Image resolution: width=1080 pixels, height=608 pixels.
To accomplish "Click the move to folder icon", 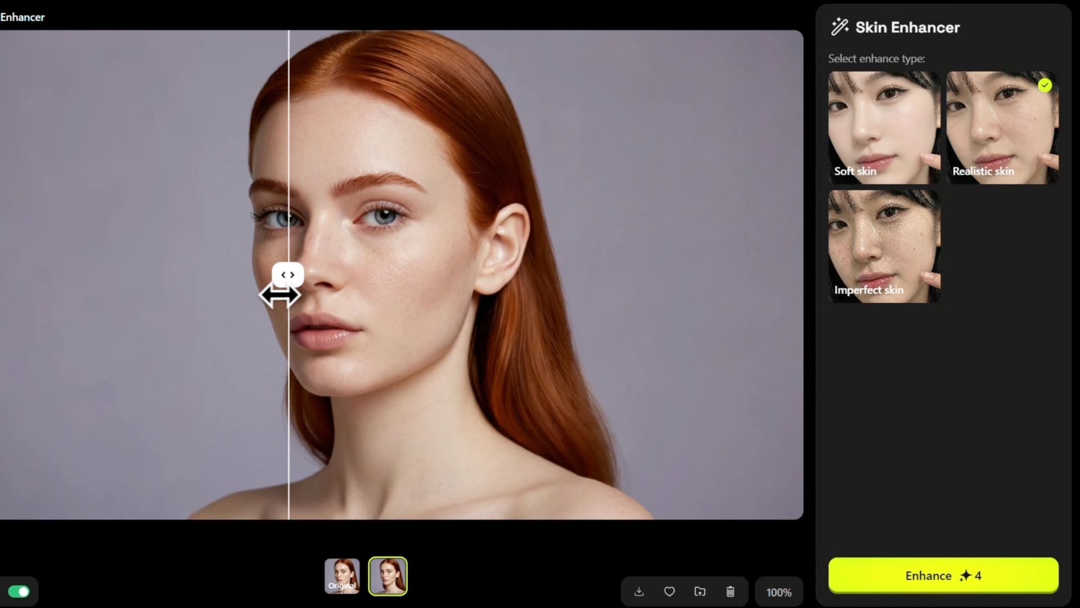I will coord(700,592).
